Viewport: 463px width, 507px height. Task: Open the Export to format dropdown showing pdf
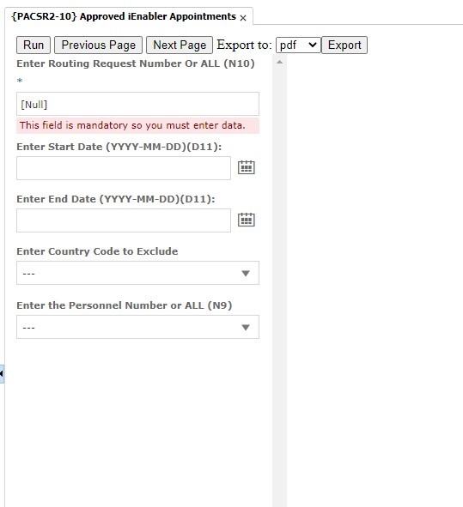pyautogui.click(x=298, y=45)
